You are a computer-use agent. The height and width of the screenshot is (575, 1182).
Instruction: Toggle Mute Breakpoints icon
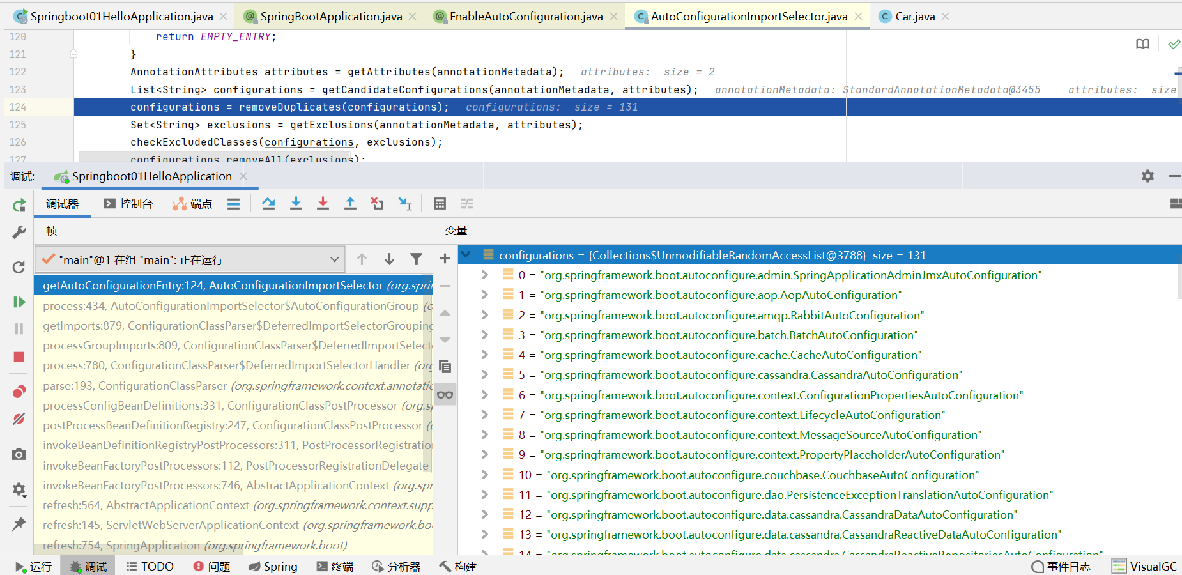click(x=19, y=418)
